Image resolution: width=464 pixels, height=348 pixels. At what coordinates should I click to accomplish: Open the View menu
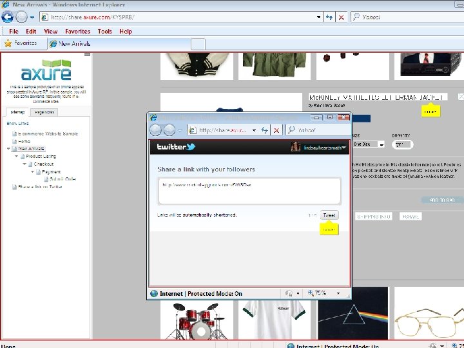tap(51, 32)
